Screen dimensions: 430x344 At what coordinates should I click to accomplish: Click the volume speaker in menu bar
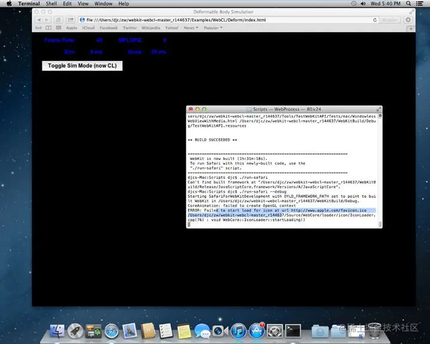(x=363, y=4)
